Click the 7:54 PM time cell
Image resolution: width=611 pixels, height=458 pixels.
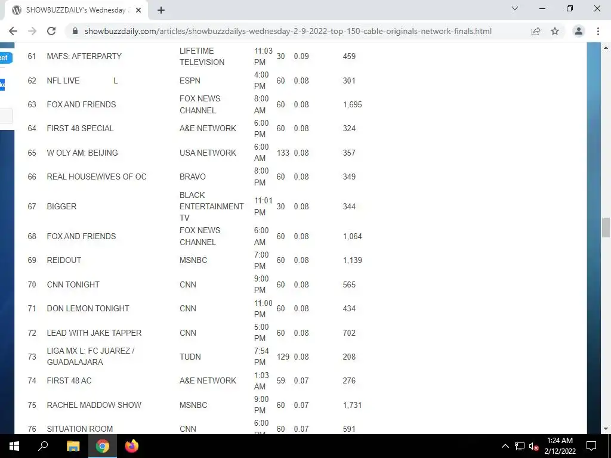[x=261, y=357]
